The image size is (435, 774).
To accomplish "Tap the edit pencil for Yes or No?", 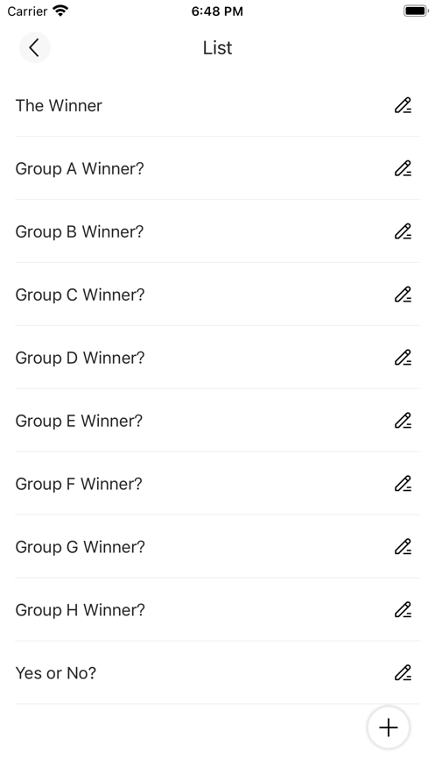I will pos(403,673).
